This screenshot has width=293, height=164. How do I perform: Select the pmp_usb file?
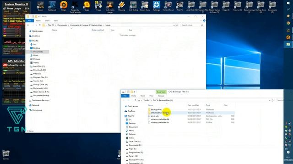(191, 116)
